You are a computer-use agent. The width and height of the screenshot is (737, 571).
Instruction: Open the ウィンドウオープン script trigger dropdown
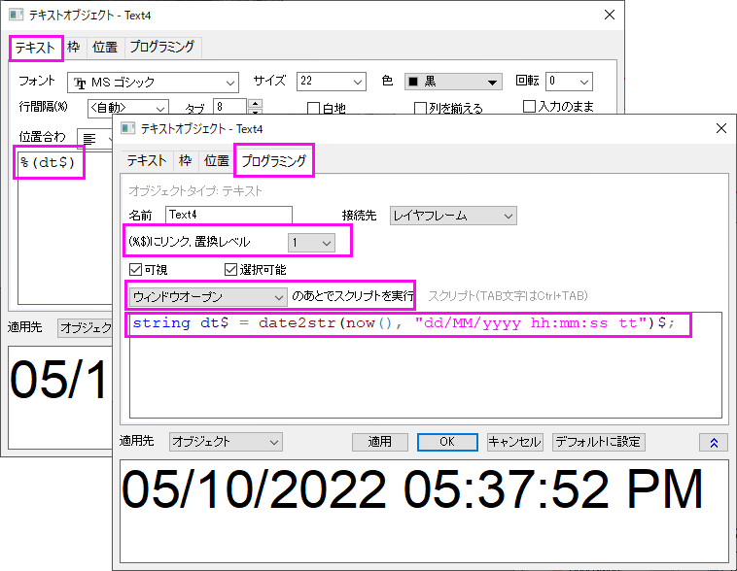tap(208, 297)
